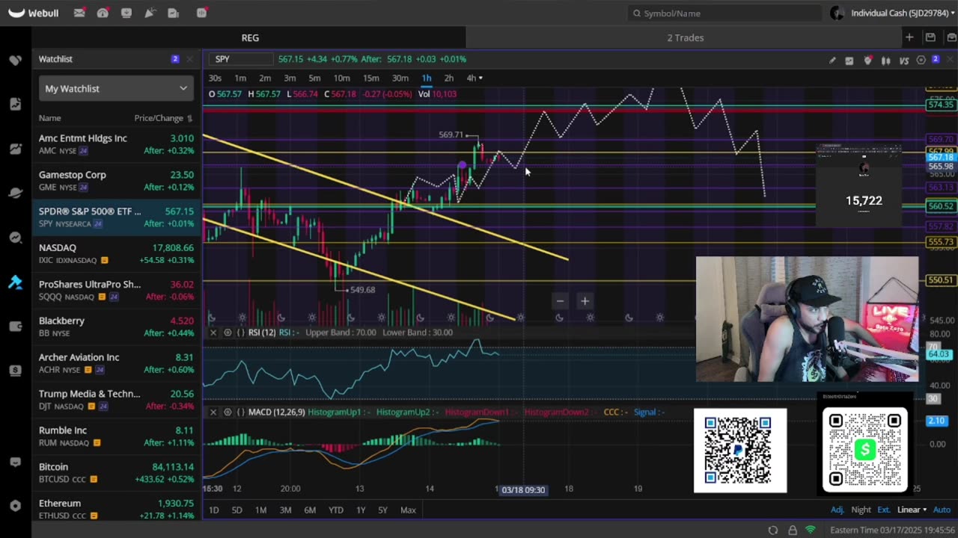
Task: Select the 15m chart interval
Action: pyautogui.click(x=370, y=78)
